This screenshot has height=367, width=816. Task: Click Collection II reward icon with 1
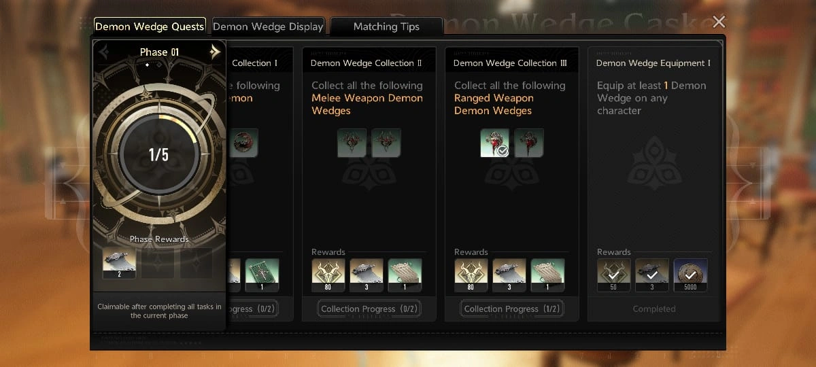(x=405, y=275)
